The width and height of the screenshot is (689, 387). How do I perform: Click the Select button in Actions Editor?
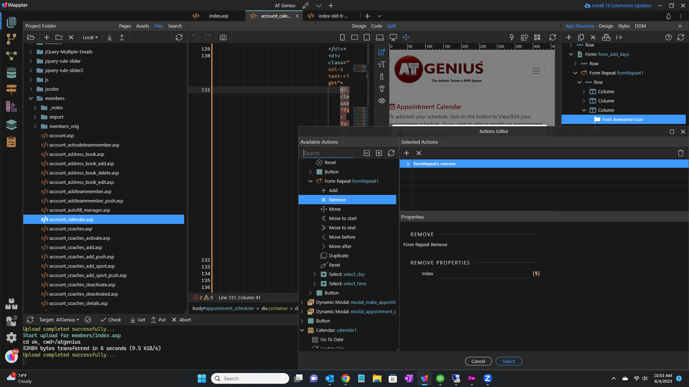coord(508,361)
